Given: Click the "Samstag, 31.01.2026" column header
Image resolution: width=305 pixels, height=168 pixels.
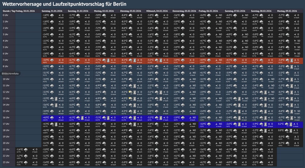Looking at the screenshot, I should 51,11.
